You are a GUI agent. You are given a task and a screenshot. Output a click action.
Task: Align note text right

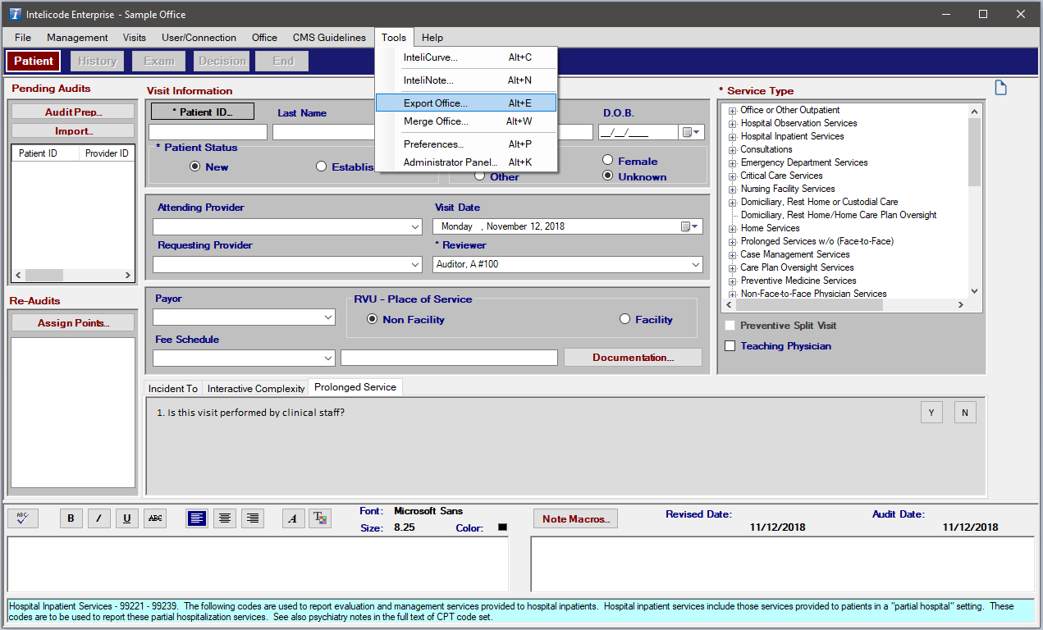[253, 518]
